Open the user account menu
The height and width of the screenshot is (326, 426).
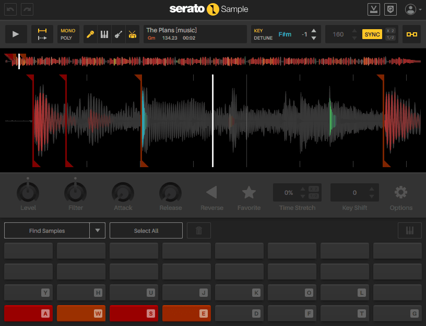[413, 9]
